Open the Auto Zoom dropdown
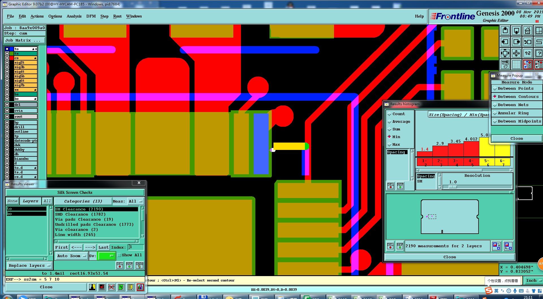 pyautogui.click(x=71, y=256)
